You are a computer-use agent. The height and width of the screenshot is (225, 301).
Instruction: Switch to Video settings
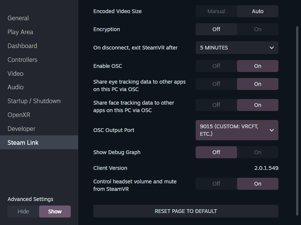click(39, 73)
